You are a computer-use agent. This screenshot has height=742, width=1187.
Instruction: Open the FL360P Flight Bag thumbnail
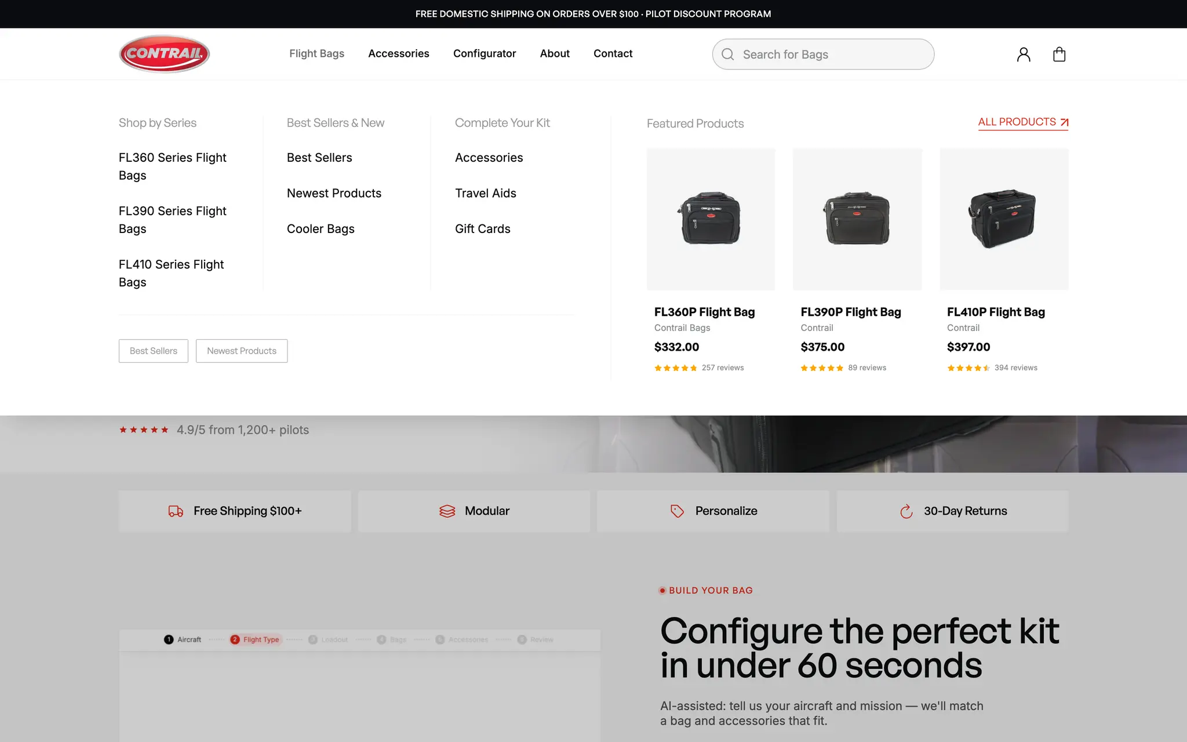click(711, 219)
